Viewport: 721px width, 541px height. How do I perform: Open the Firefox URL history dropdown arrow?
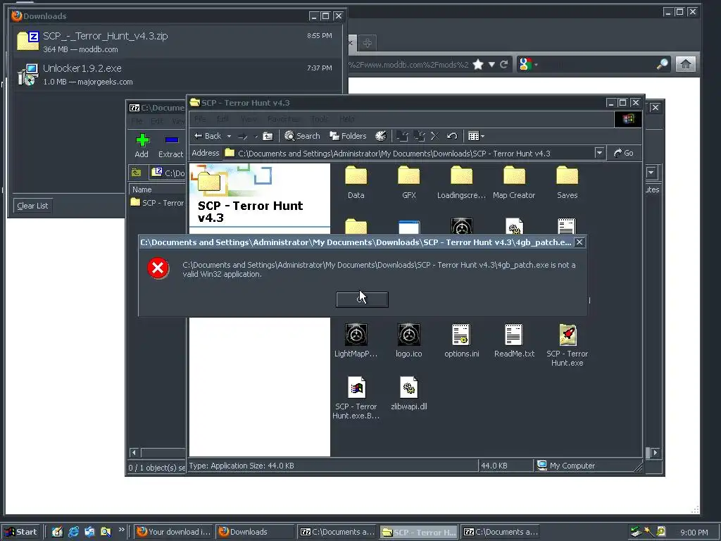pos(491,64)
